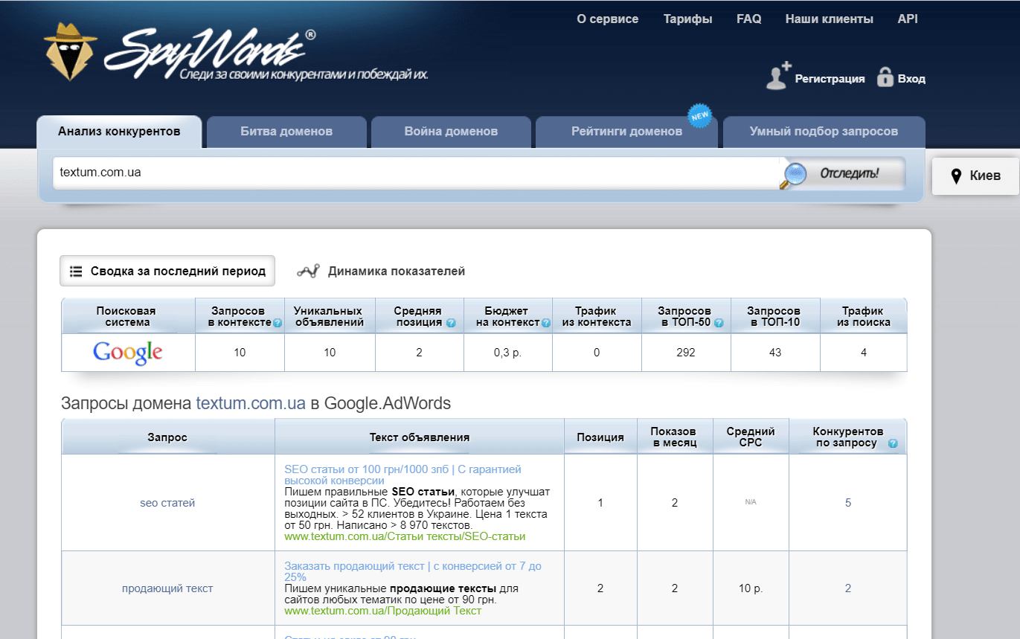Click the seo статей query link

(167, 503)
